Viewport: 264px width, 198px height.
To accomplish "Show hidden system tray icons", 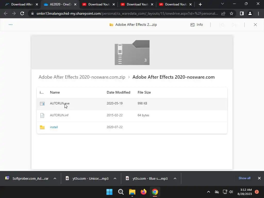I will 208,192.
